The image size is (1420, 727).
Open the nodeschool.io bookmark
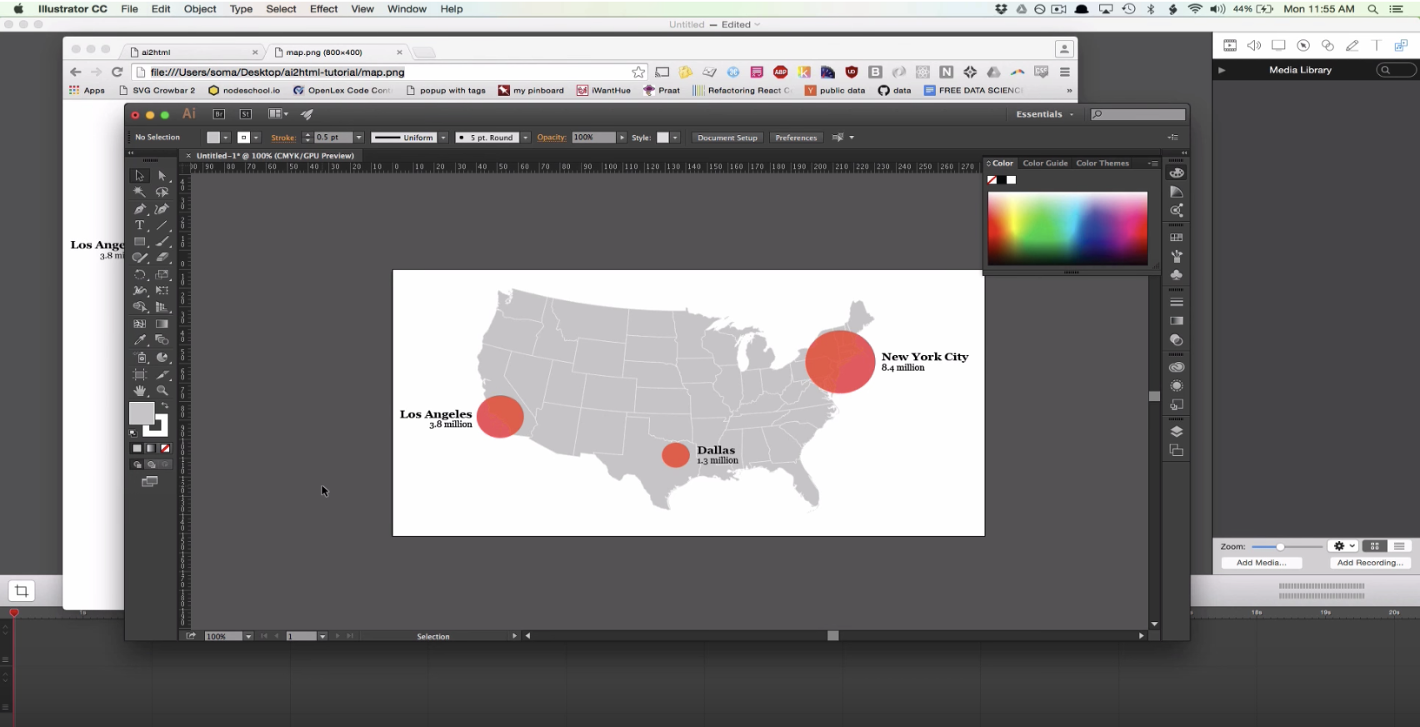244,90
